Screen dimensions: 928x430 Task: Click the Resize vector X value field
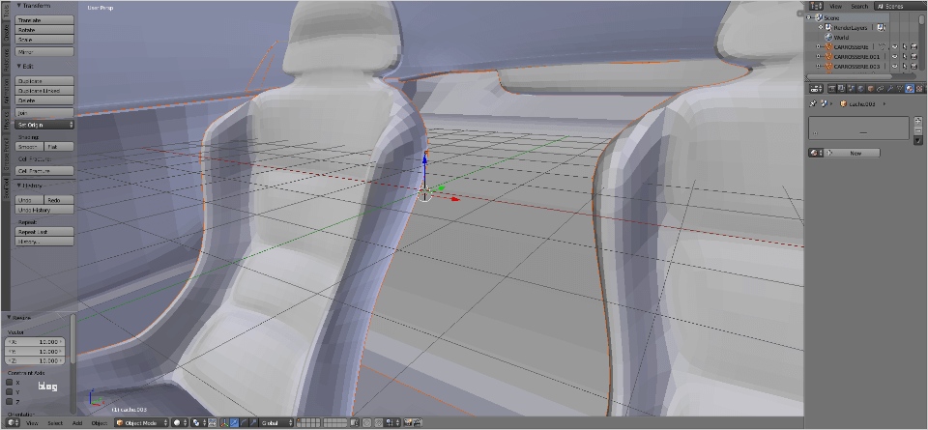(x=36, y=342)
